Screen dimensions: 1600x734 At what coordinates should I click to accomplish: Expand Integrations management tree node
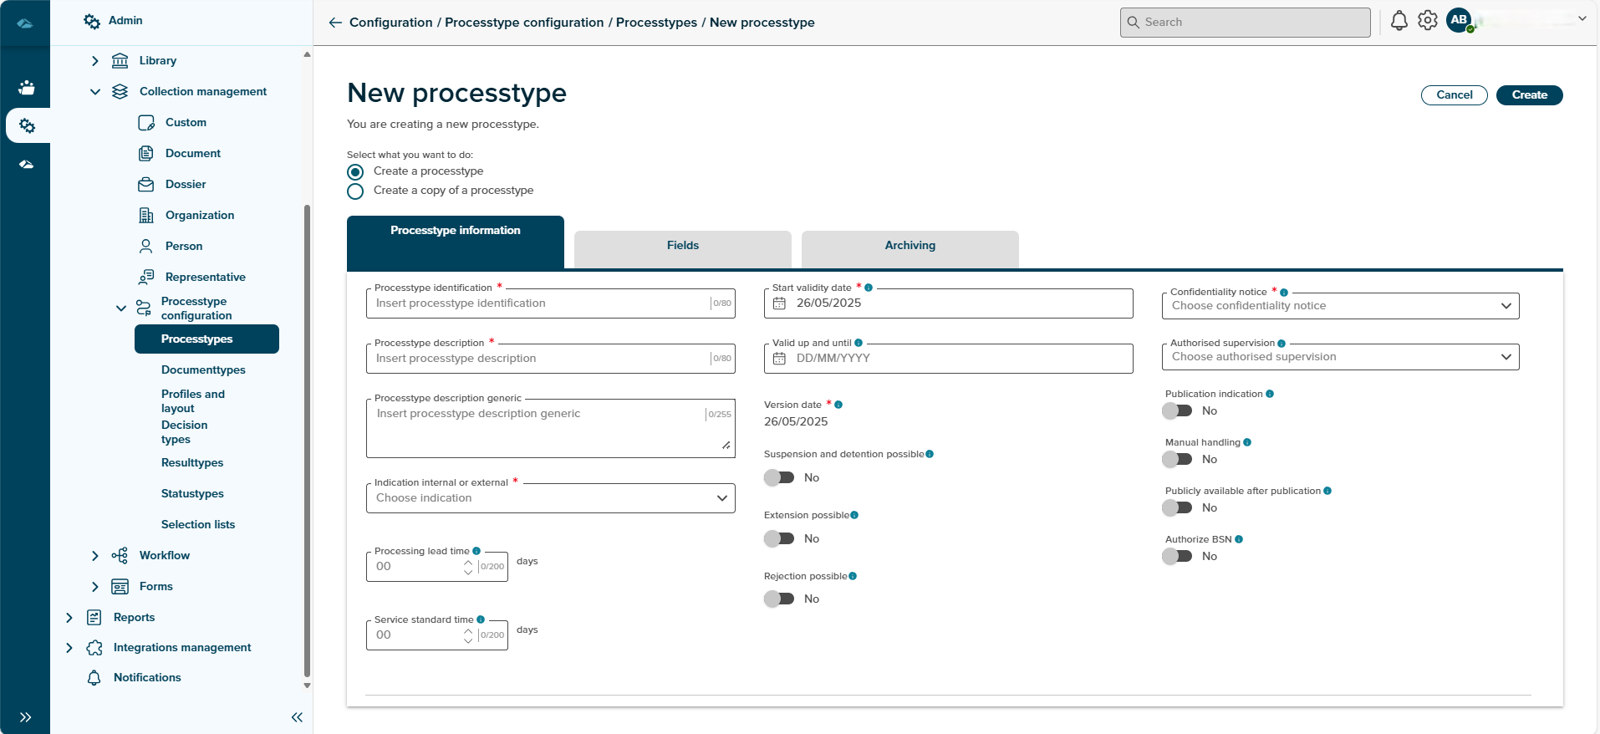pos(69,647)
